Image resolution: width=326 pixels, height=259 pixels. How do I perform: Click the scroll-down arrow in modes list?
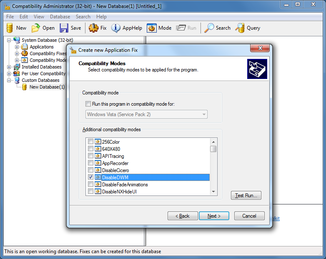click(x=213, y=192)
